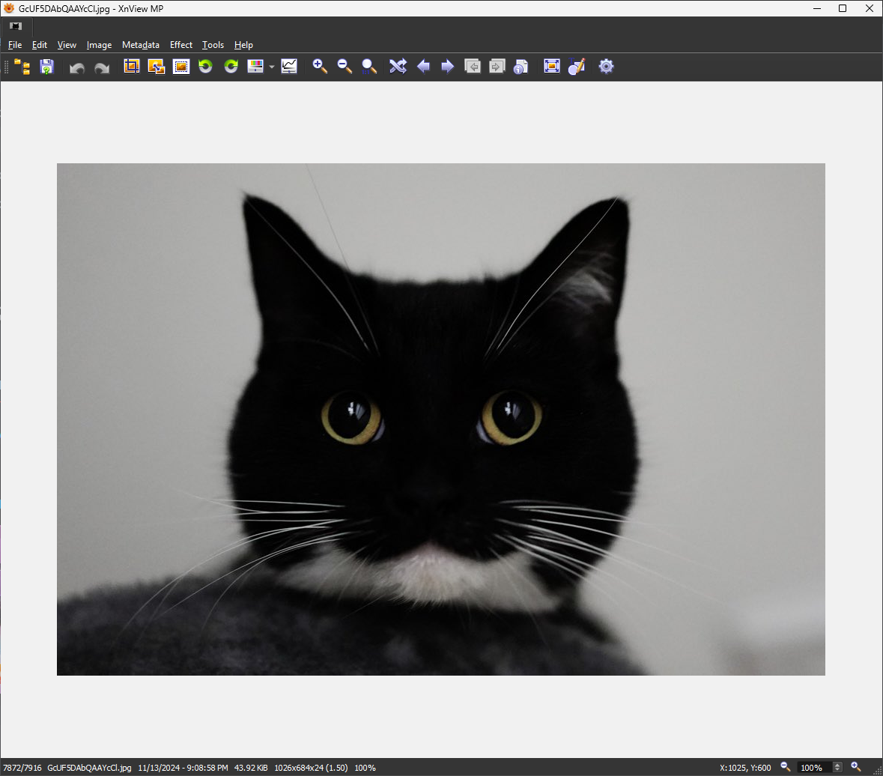Rotate the image counter-clockwise

[x=205, y=67]
